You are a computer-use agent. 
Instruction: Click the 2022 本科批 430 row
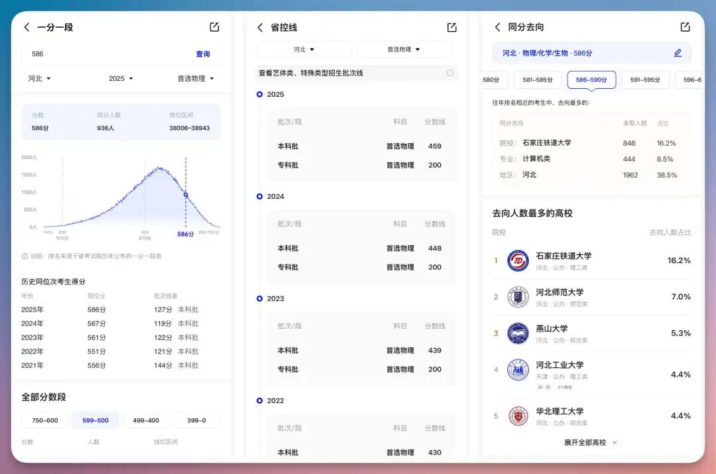[x=361, y=452]
